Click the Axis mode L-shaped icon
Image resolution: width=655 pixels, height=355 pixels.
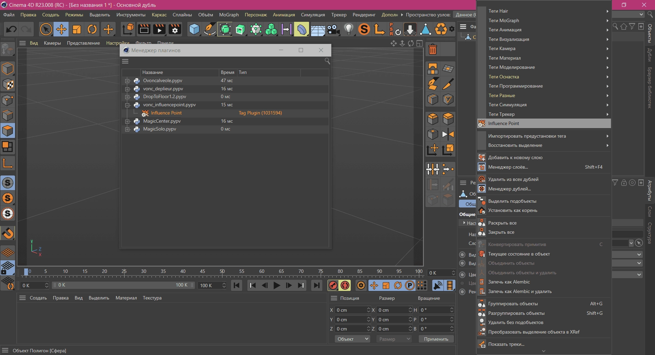[x=8, y=164]
